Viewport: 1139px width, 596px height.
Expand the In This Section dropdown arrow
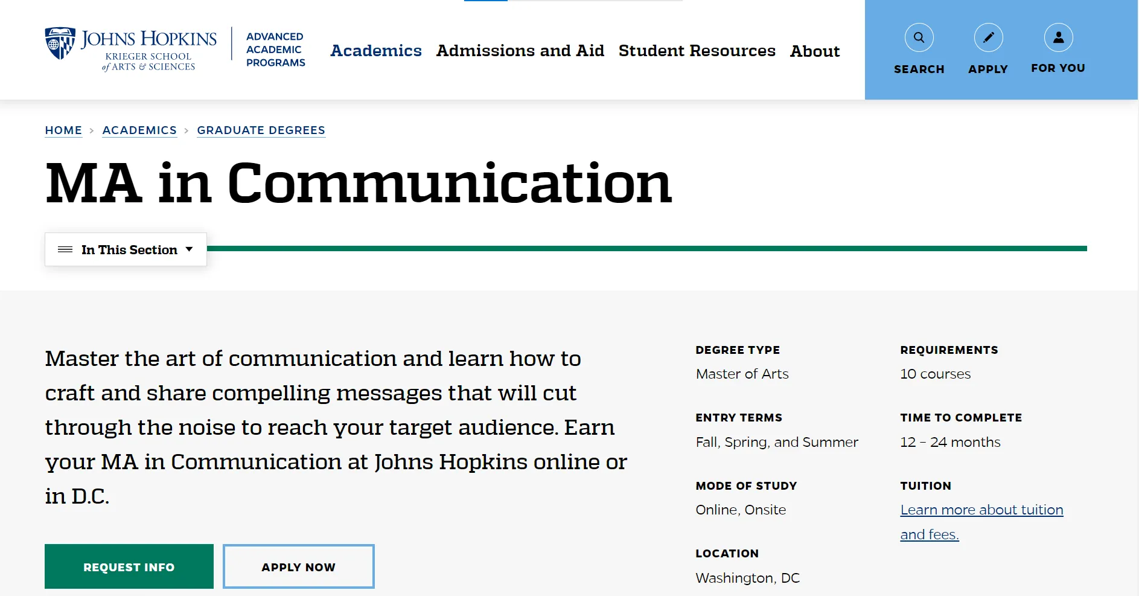189,249
